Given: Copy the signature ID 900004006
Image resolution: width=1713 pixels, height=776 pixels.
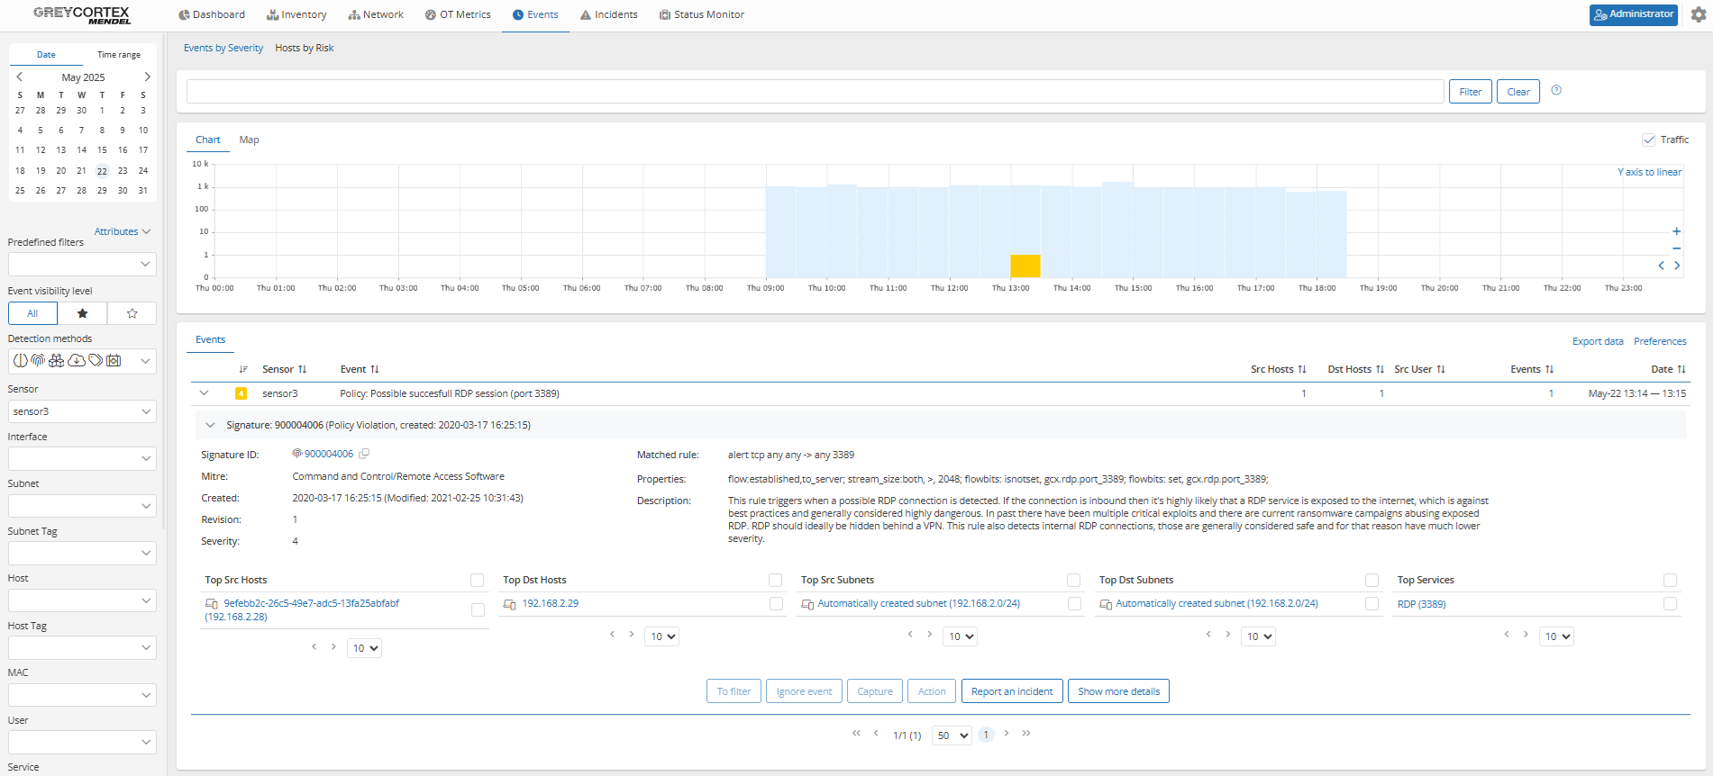Looking at the screenshot, I should (x=364, y=454).
